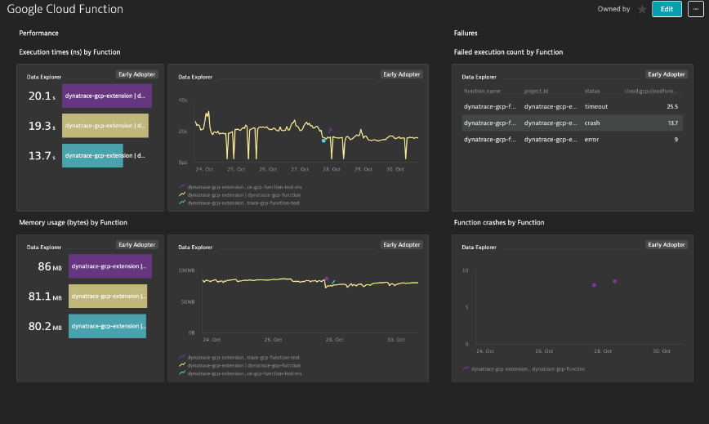Click the 81.1 MB value
The width and height of the screenshot is (709, 424).
[x=45, y=296]
